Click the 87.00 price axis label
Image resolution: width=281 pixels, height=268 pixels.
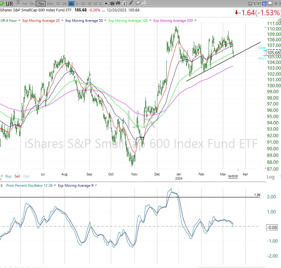tap(273, 169)
